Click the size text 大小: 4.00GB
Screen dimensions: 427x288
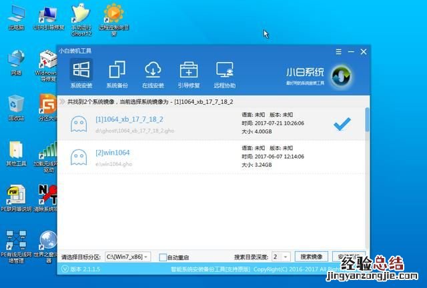(256, 131)
